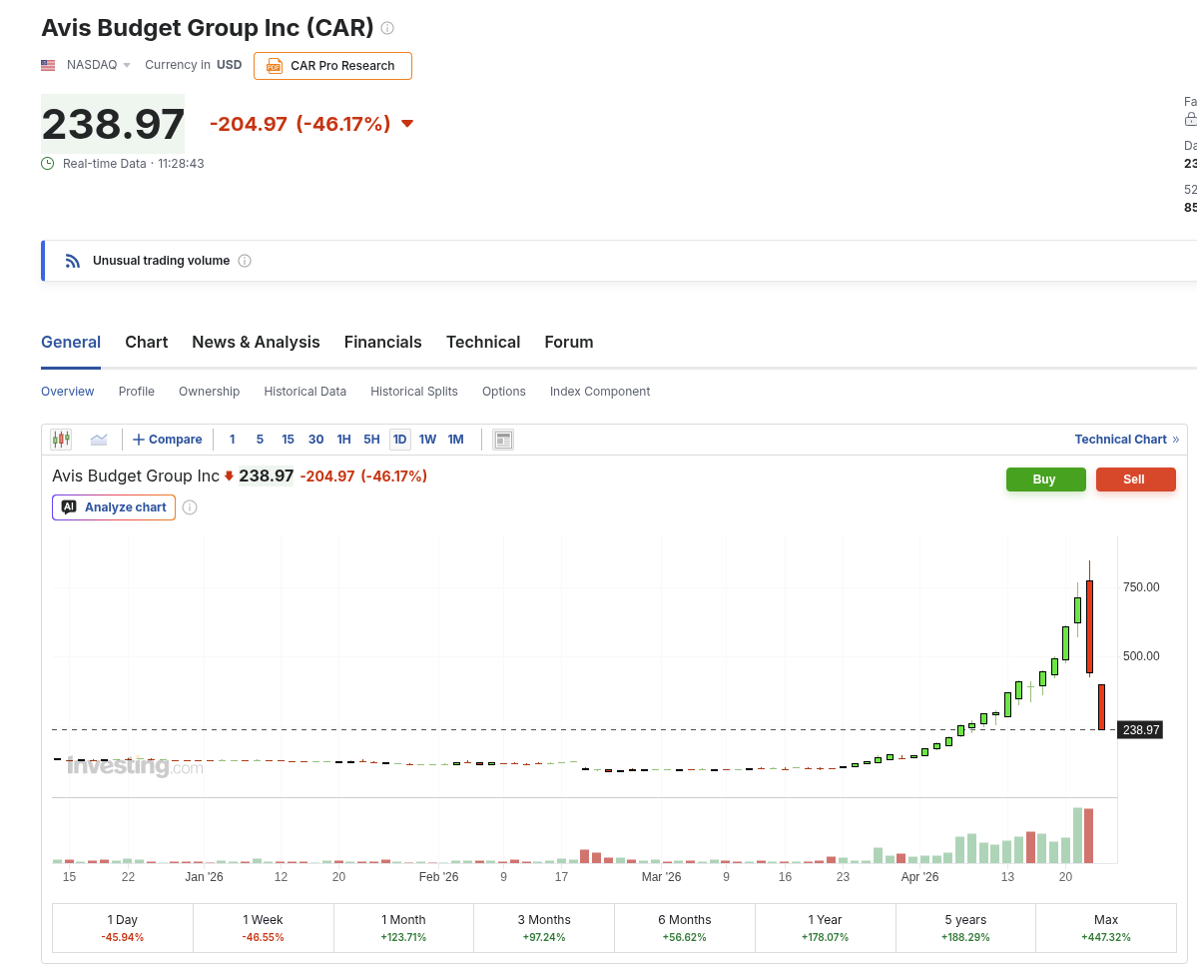Select the 1 Year performance range
Image resolution: width=1197 pixels, height=974 pixels.
[x=826, y=927]
